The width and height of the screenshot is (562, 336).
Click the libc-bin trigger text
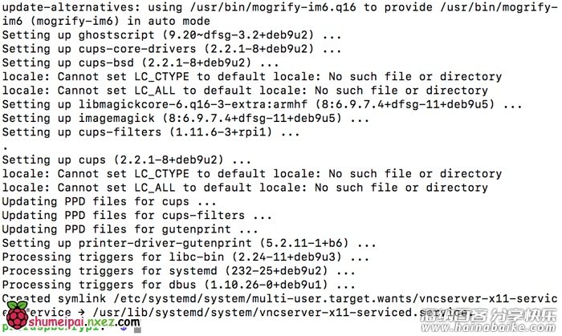pyautogui.click(x=197, y=257)
